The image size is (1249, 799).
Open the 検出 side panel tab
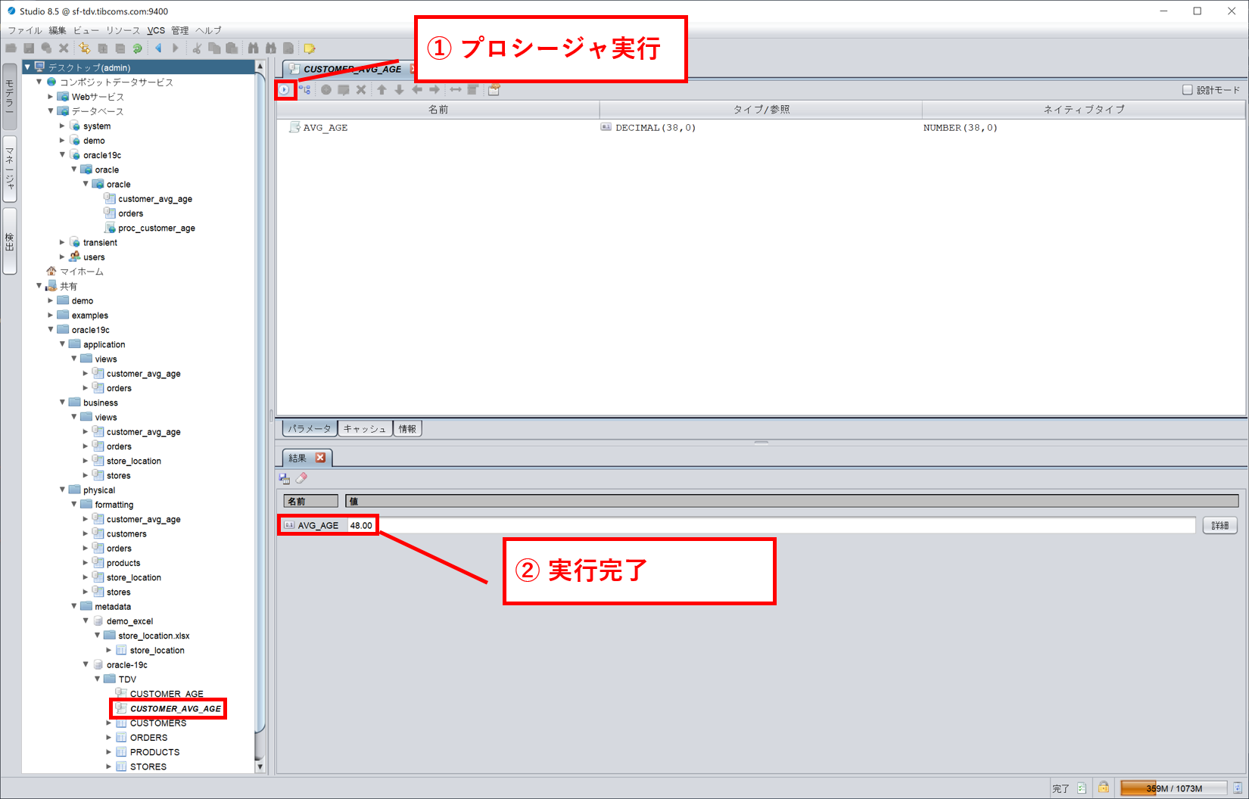(x=10, y=241)
